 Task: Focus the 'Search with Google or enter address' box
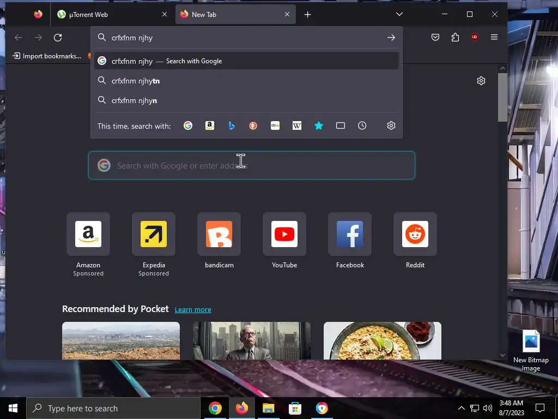252,165
